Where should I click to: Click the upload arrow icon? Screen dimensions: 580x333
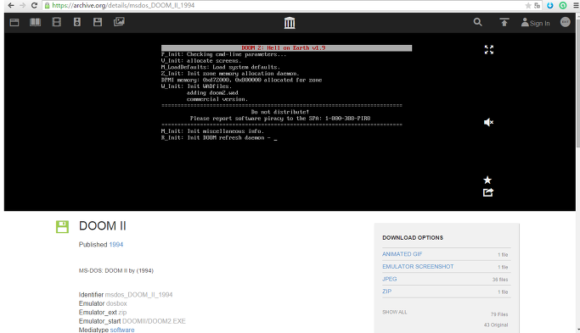(504, 22)
